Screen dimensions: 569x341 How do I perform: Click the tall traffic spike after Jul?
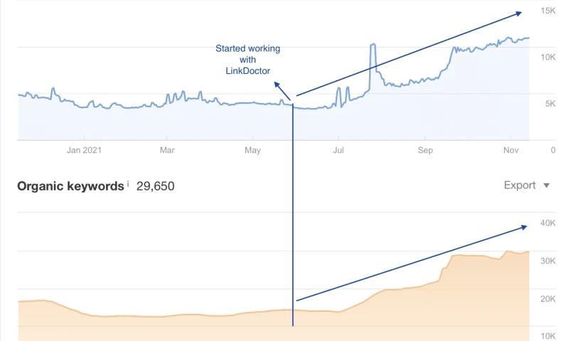373,65
